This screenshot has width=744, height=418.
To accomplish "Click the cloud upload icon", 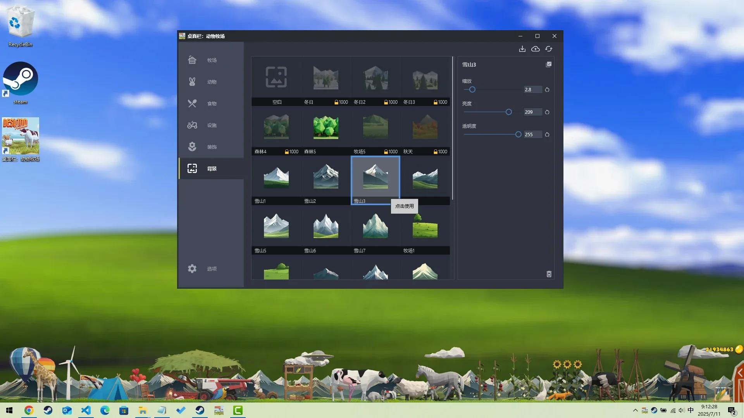I will [536, 49].
